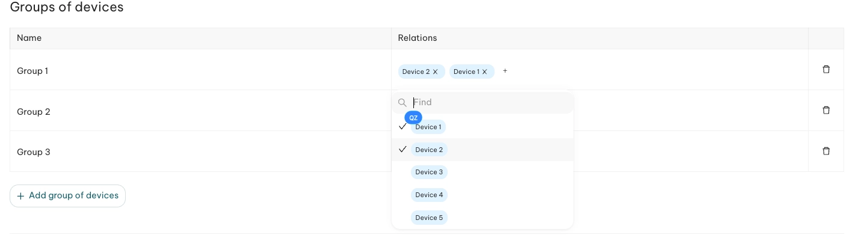Click the QZ user badge
The height and width of the screenshot is (235, 864).
click(413, 118)
